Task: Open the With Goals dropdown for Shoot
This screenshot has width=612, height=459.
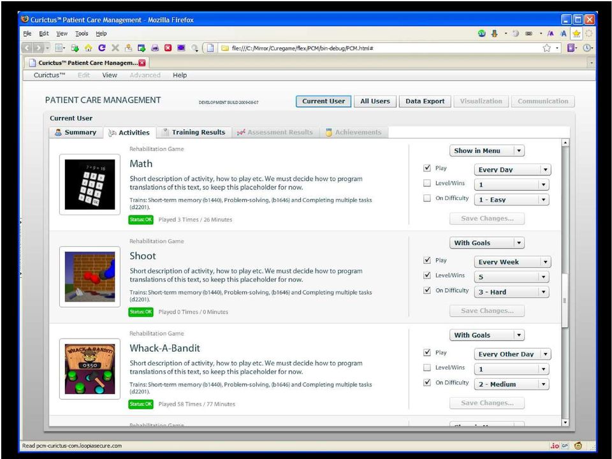Action: 486,243
